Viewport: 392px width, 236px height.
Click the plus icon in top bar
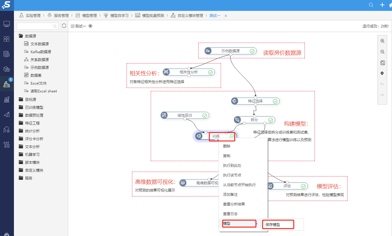382,5
